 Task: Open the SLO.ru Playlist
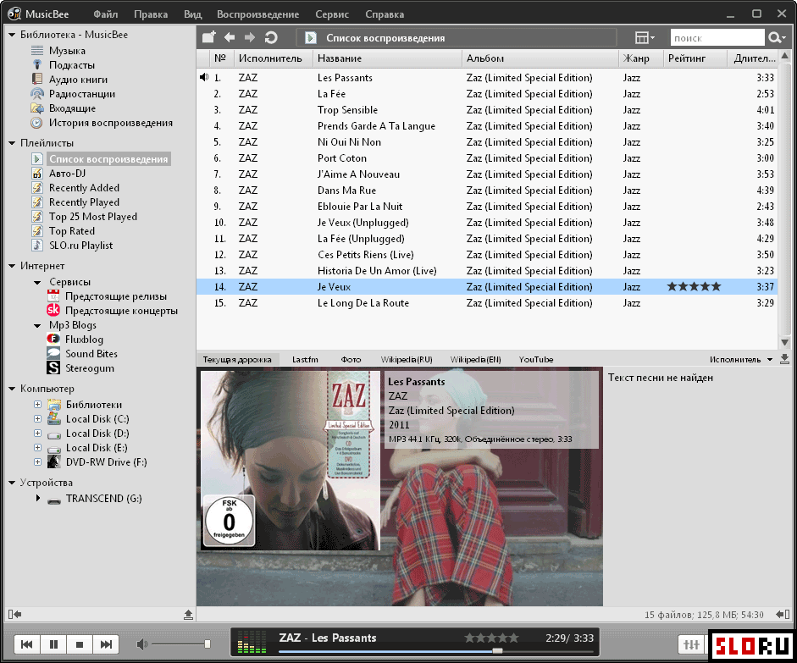(80, 246)
